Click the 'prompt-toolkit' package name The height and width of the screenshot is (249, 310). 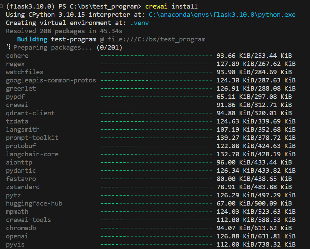point(32,138)
